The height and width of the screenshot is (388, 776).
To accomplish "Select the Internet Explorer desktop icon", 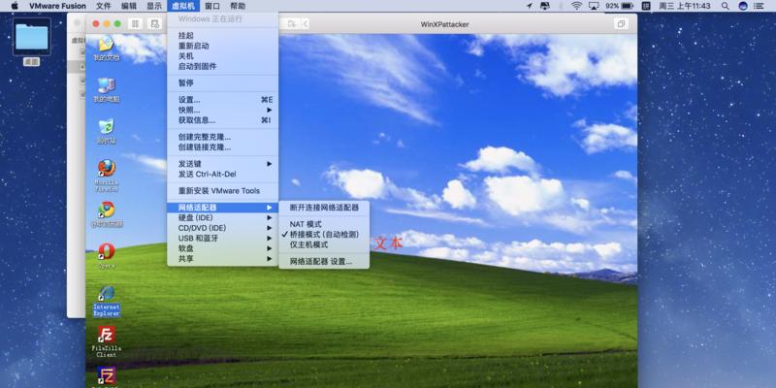I will pos(107,295).
